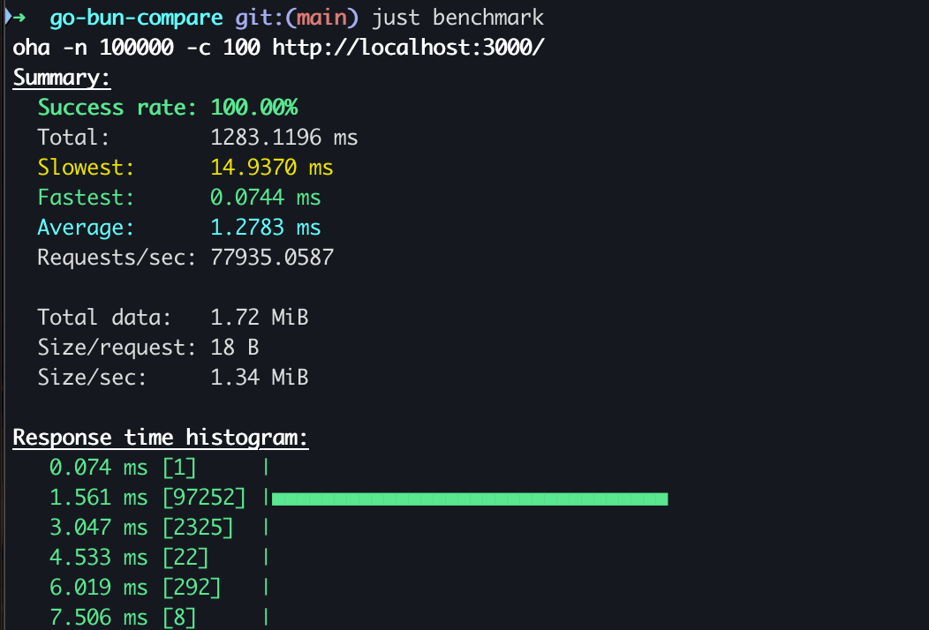Click the Size/request value 18 B
Screen dimensions: 929x630
(237, 347)
